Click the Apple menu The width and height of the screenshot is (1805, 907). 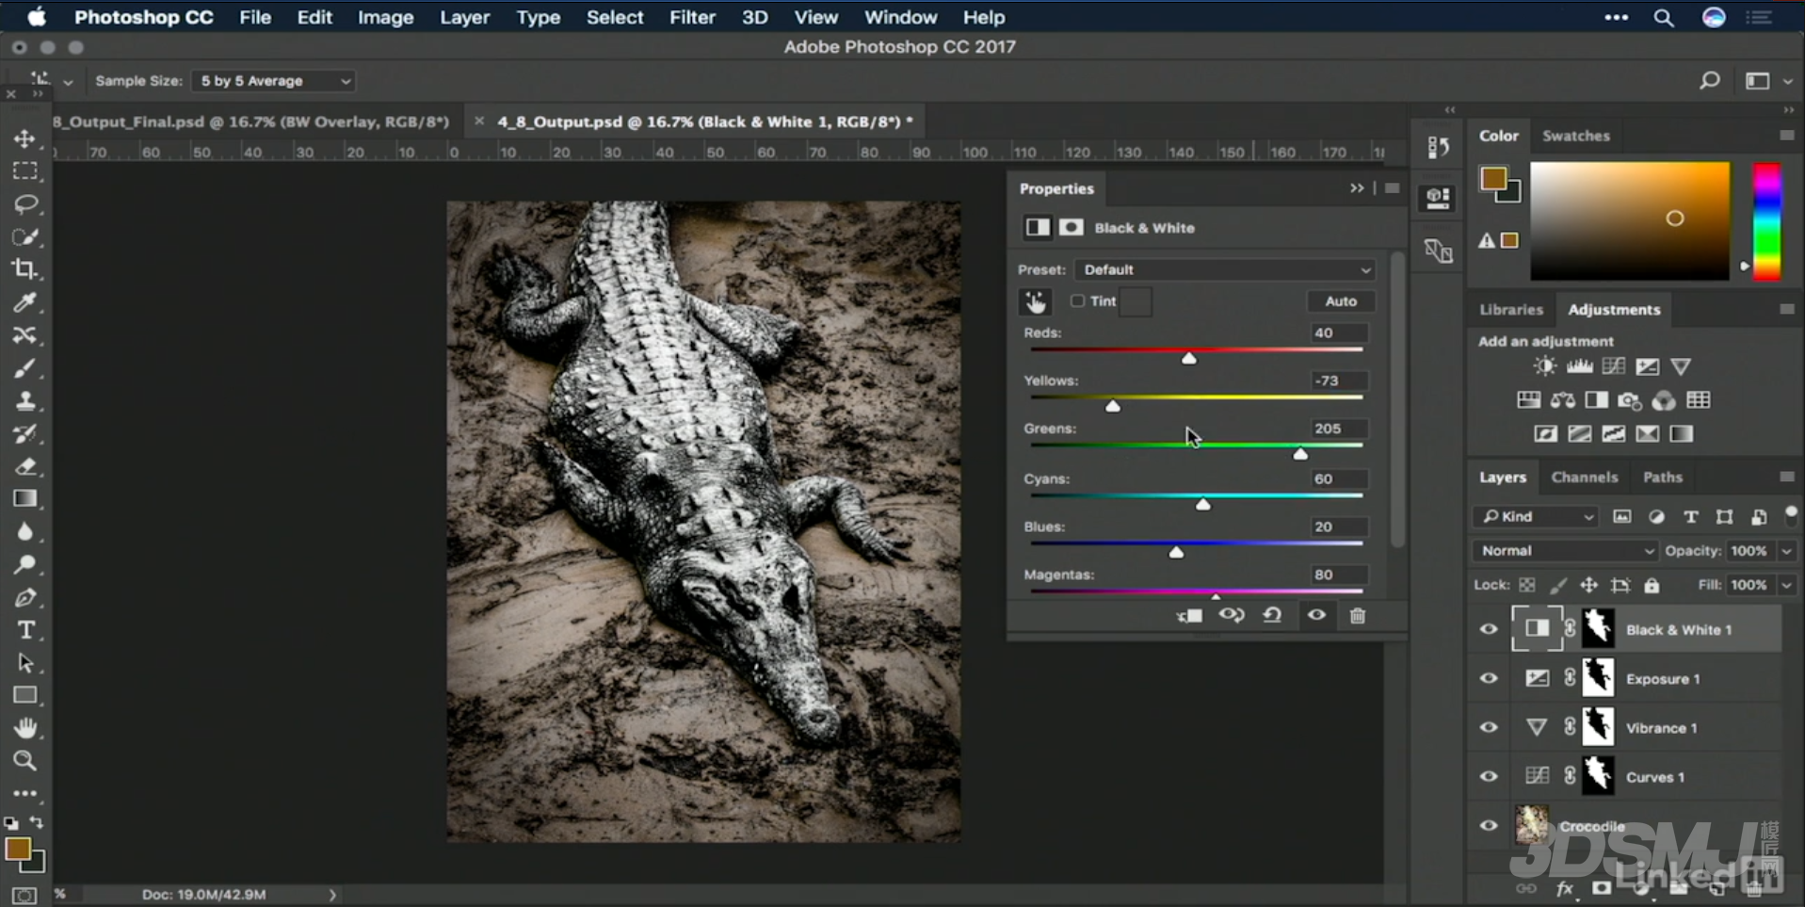click(x=36, y=17)
